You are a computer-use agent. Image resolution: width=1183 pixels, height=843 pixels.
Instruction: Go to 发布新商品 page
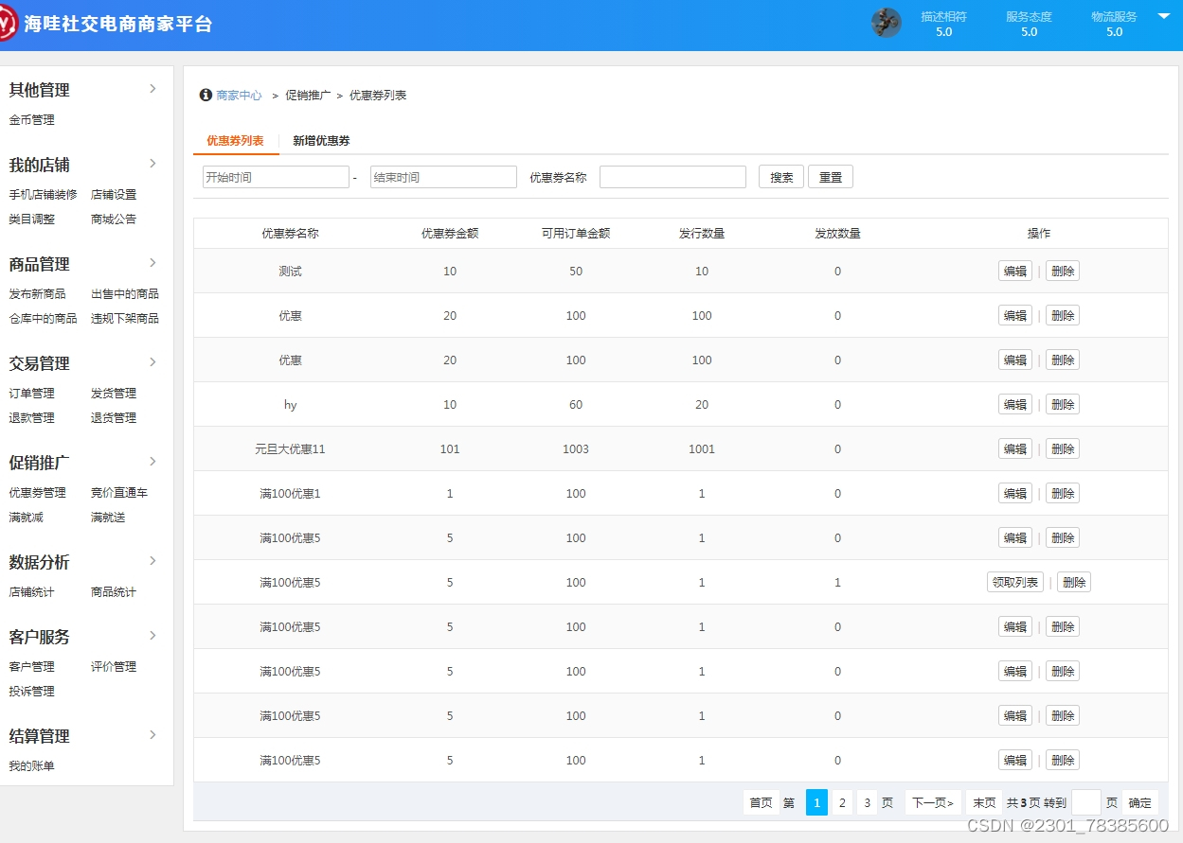[x=38, y=294]
